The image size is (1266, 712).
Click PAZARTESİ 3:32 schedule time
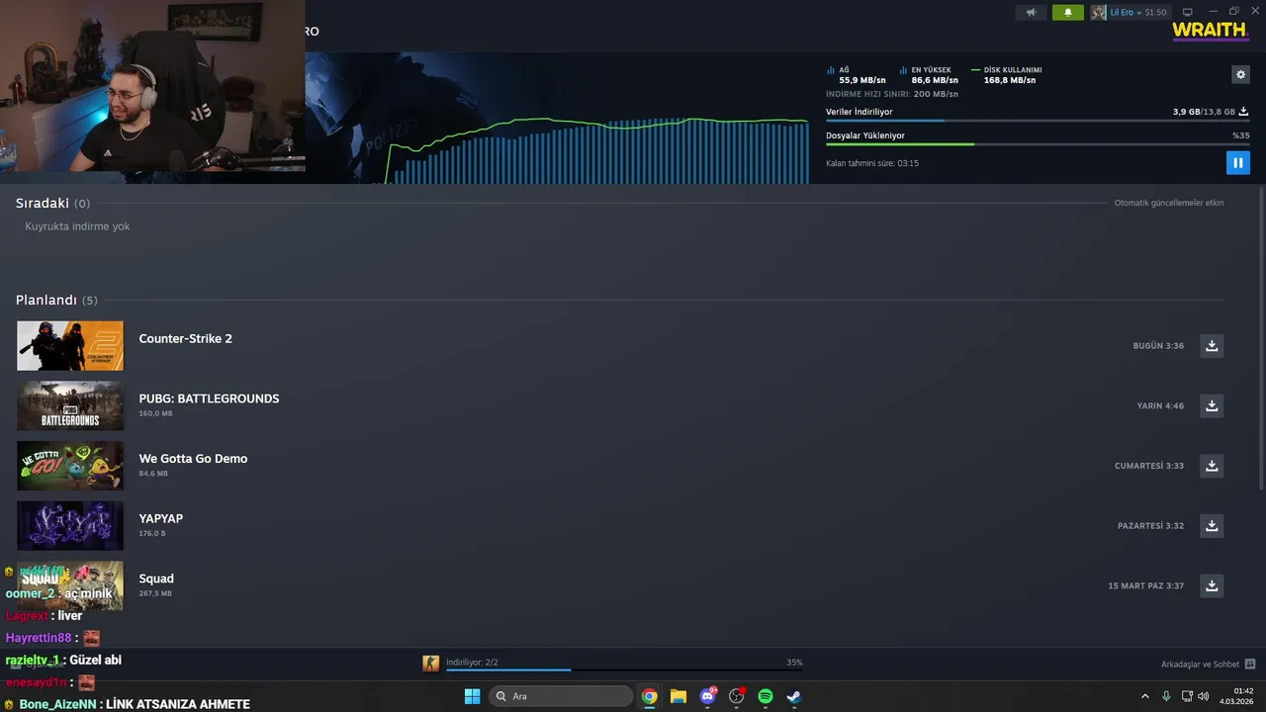coord(1150,526)
